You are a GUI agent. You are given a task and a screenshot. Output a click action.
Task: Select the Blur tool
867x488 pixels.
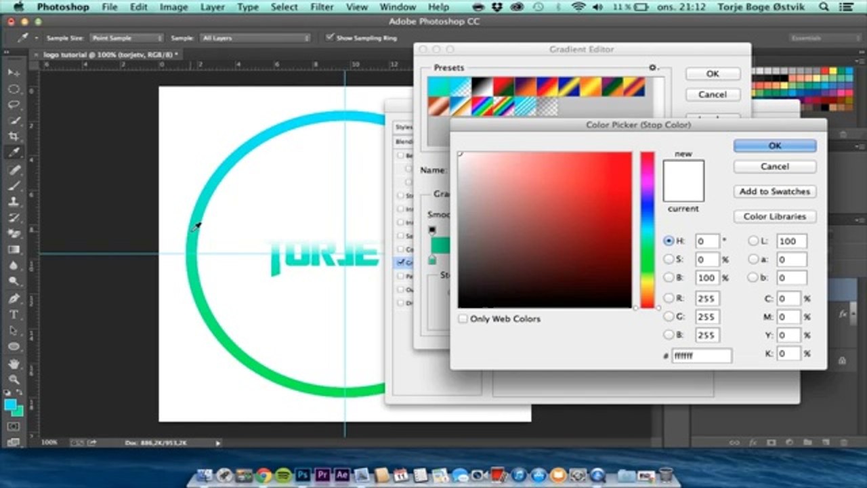point(14,266)
